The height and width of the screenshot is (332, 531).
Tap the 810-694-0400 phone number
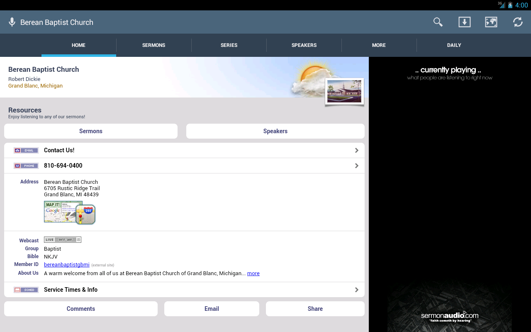[x=63, y=166]
